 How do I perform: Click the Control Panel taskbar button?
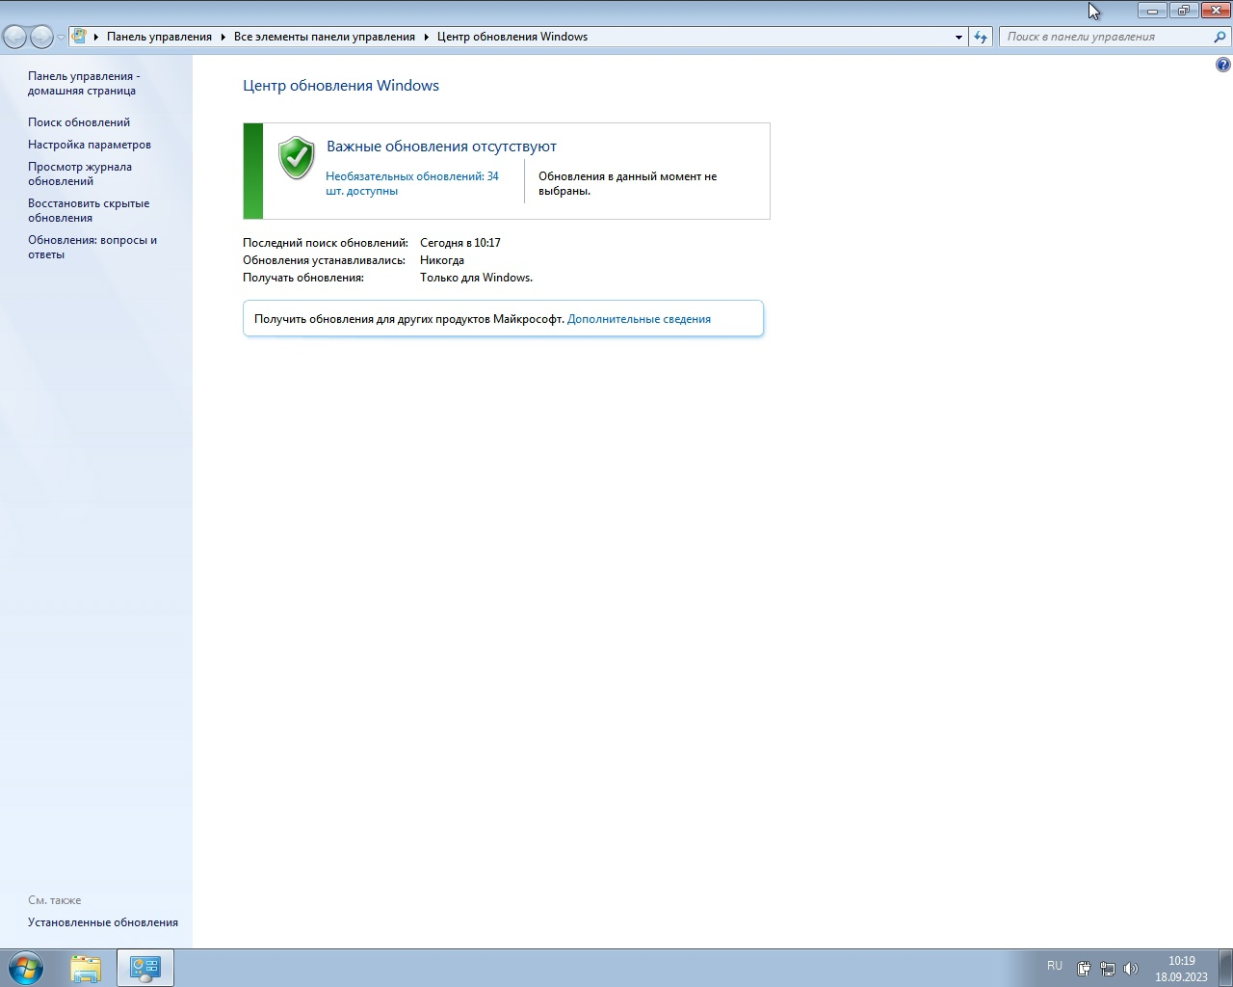click(145, 968)
